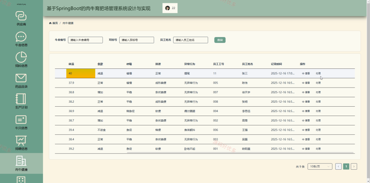Image resolution: width=370 pixels, height=183 pixels.
Task: Click the 食欲 column header
Action: pos(100,64)
